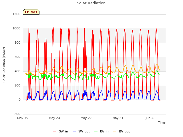The height and width of the screenshot is (137, 183).
Task: Toggle the SW_in legend entry
Action: pos(60,131)
